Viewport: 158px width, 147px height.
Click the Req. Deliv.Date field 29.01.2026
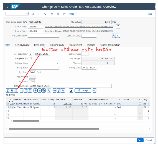click(x=42, y=54)
